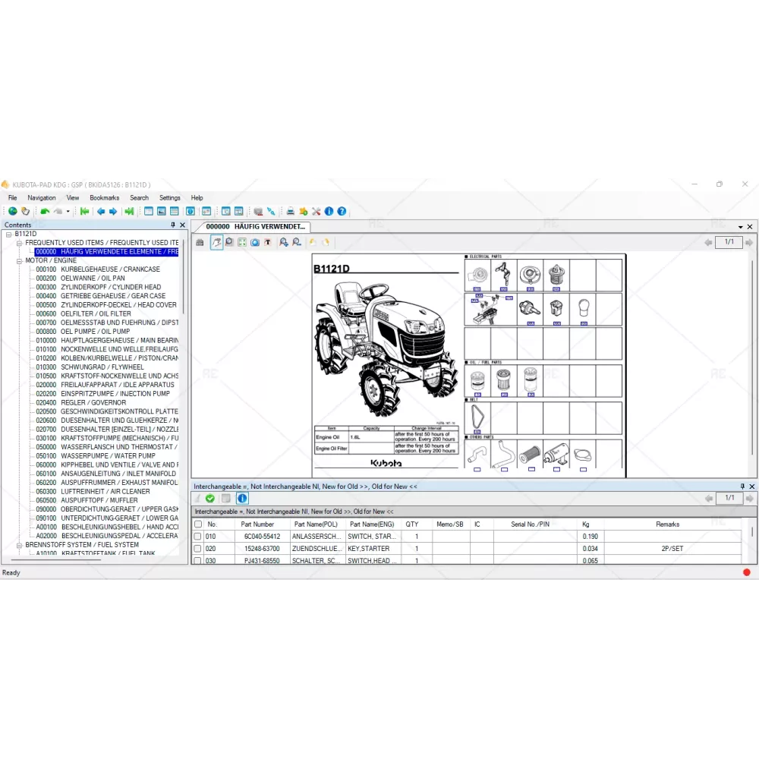The height and width of the screenshot is (759, 759).
Task: Click the printer icon in main toolbar
Action: 290,212
